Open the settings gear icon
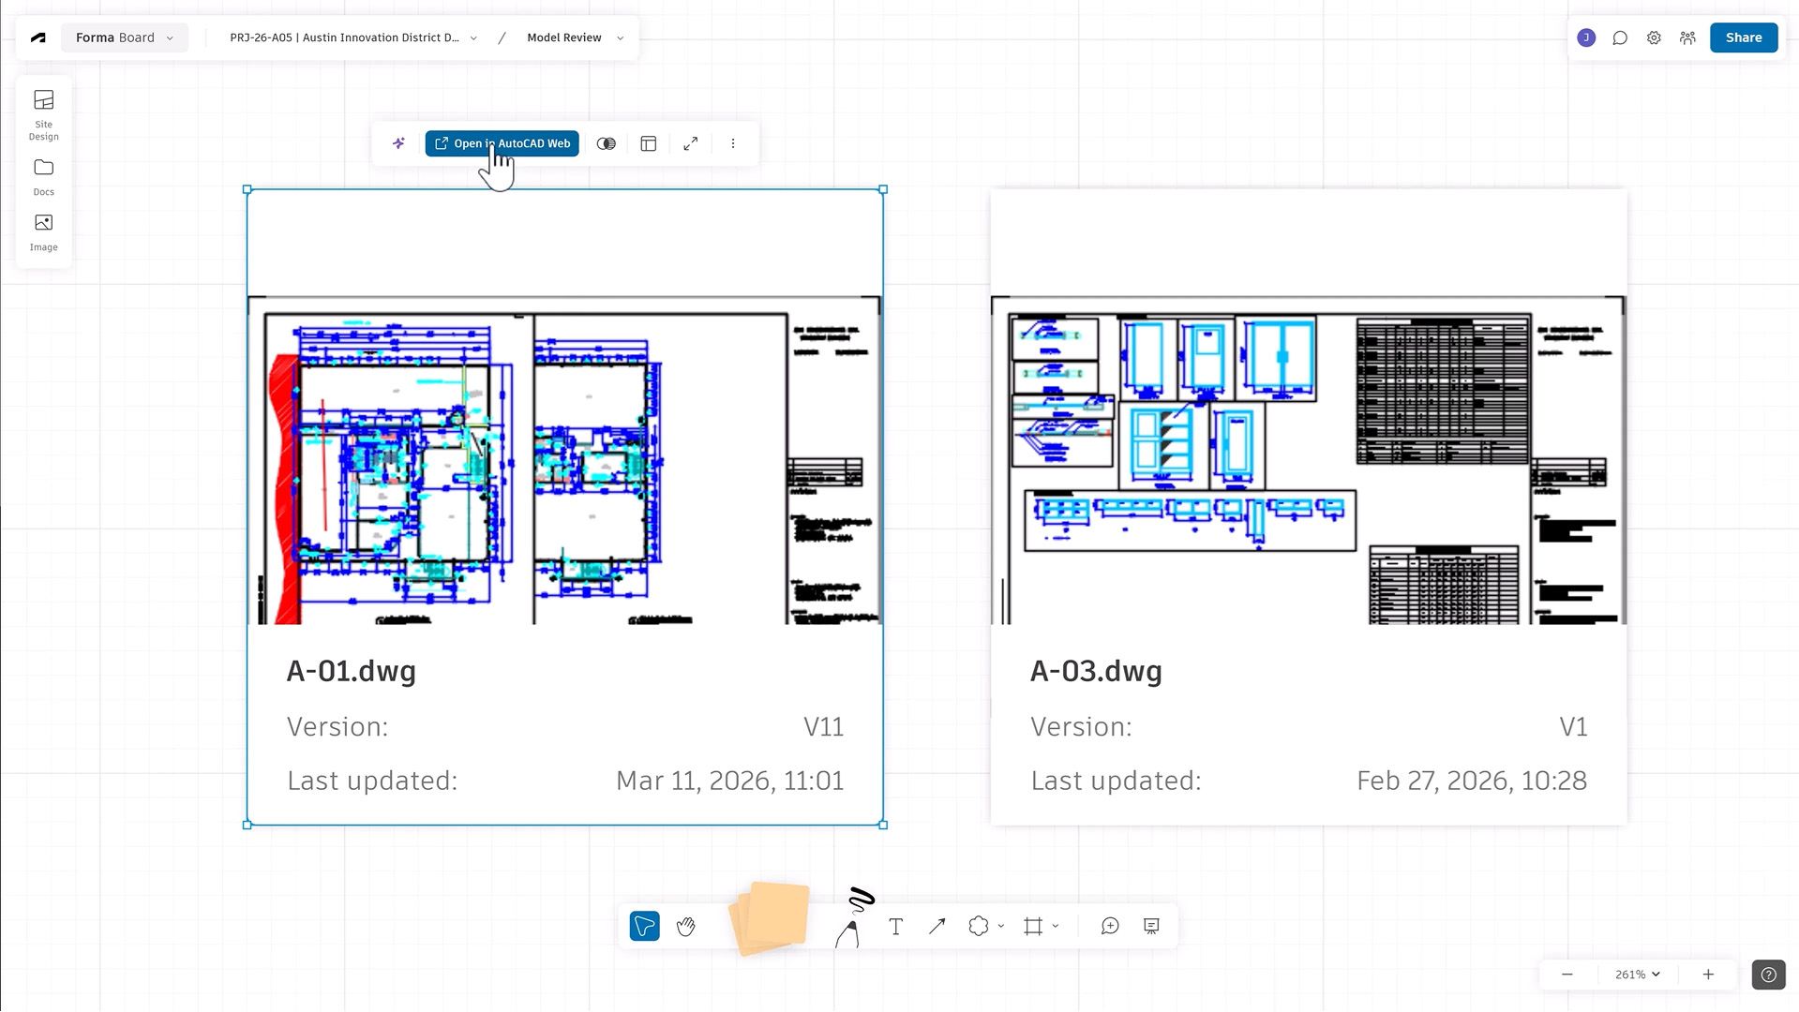1799x1012 pixels. coord(1654,38)
